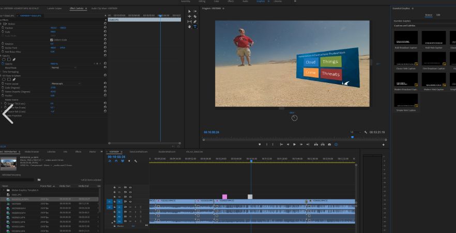Toggle V1 track output eye icon
The width and height of the screenshot is (456, 233).
coord(130,202)
